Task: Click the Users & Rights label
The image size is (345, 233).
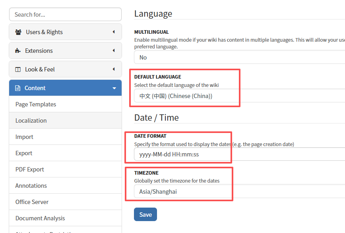Action: tap(44, 32)
